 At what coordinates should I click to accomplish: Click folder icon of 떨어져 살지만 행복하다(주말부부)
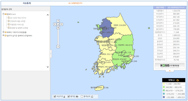pos(5,36)
